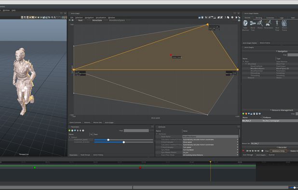Adjust the movement_direction slider handle
This screenshot has width=298, height=190.
point(124,142)
